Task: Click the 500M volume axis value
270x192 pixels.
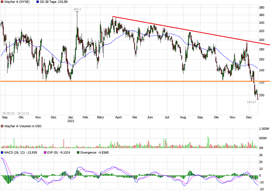Action: click(263, 138)
